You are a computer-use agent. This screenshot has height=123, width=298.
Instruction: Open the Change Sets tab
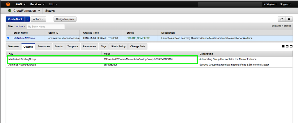tap(138, 46)
